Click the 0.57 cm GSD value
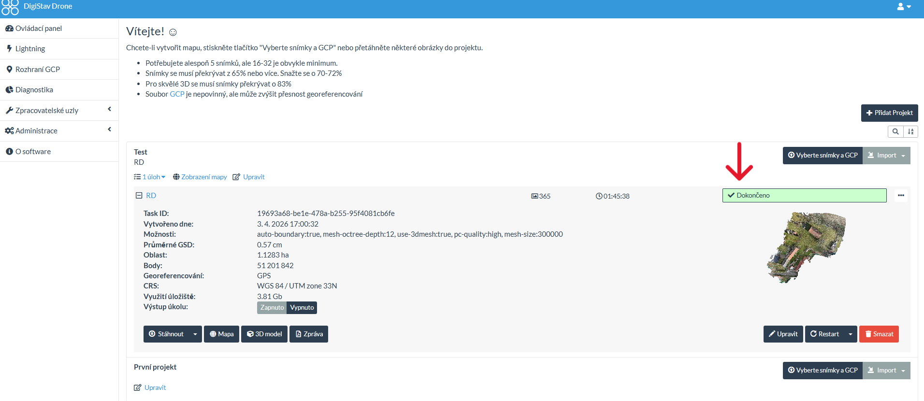The height and width of the screenshot is (401, 924). tap(270, 245)
